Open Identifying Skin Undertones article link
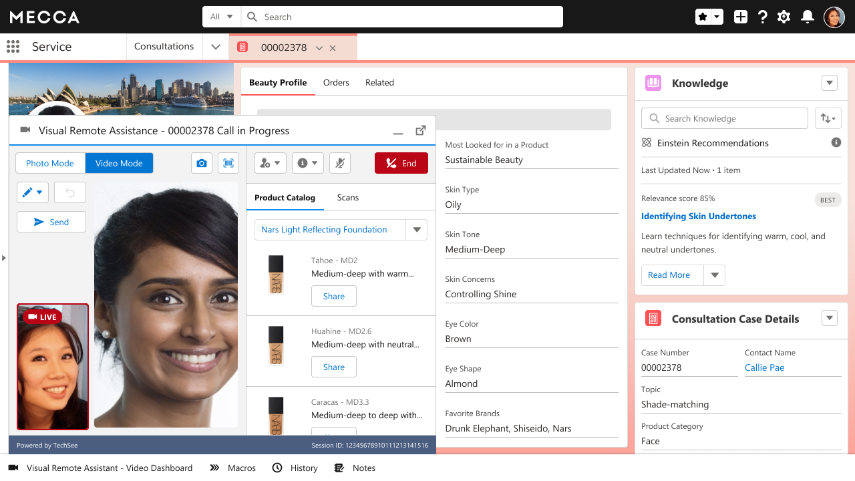 pyautogui.click(x=699, y=216)
